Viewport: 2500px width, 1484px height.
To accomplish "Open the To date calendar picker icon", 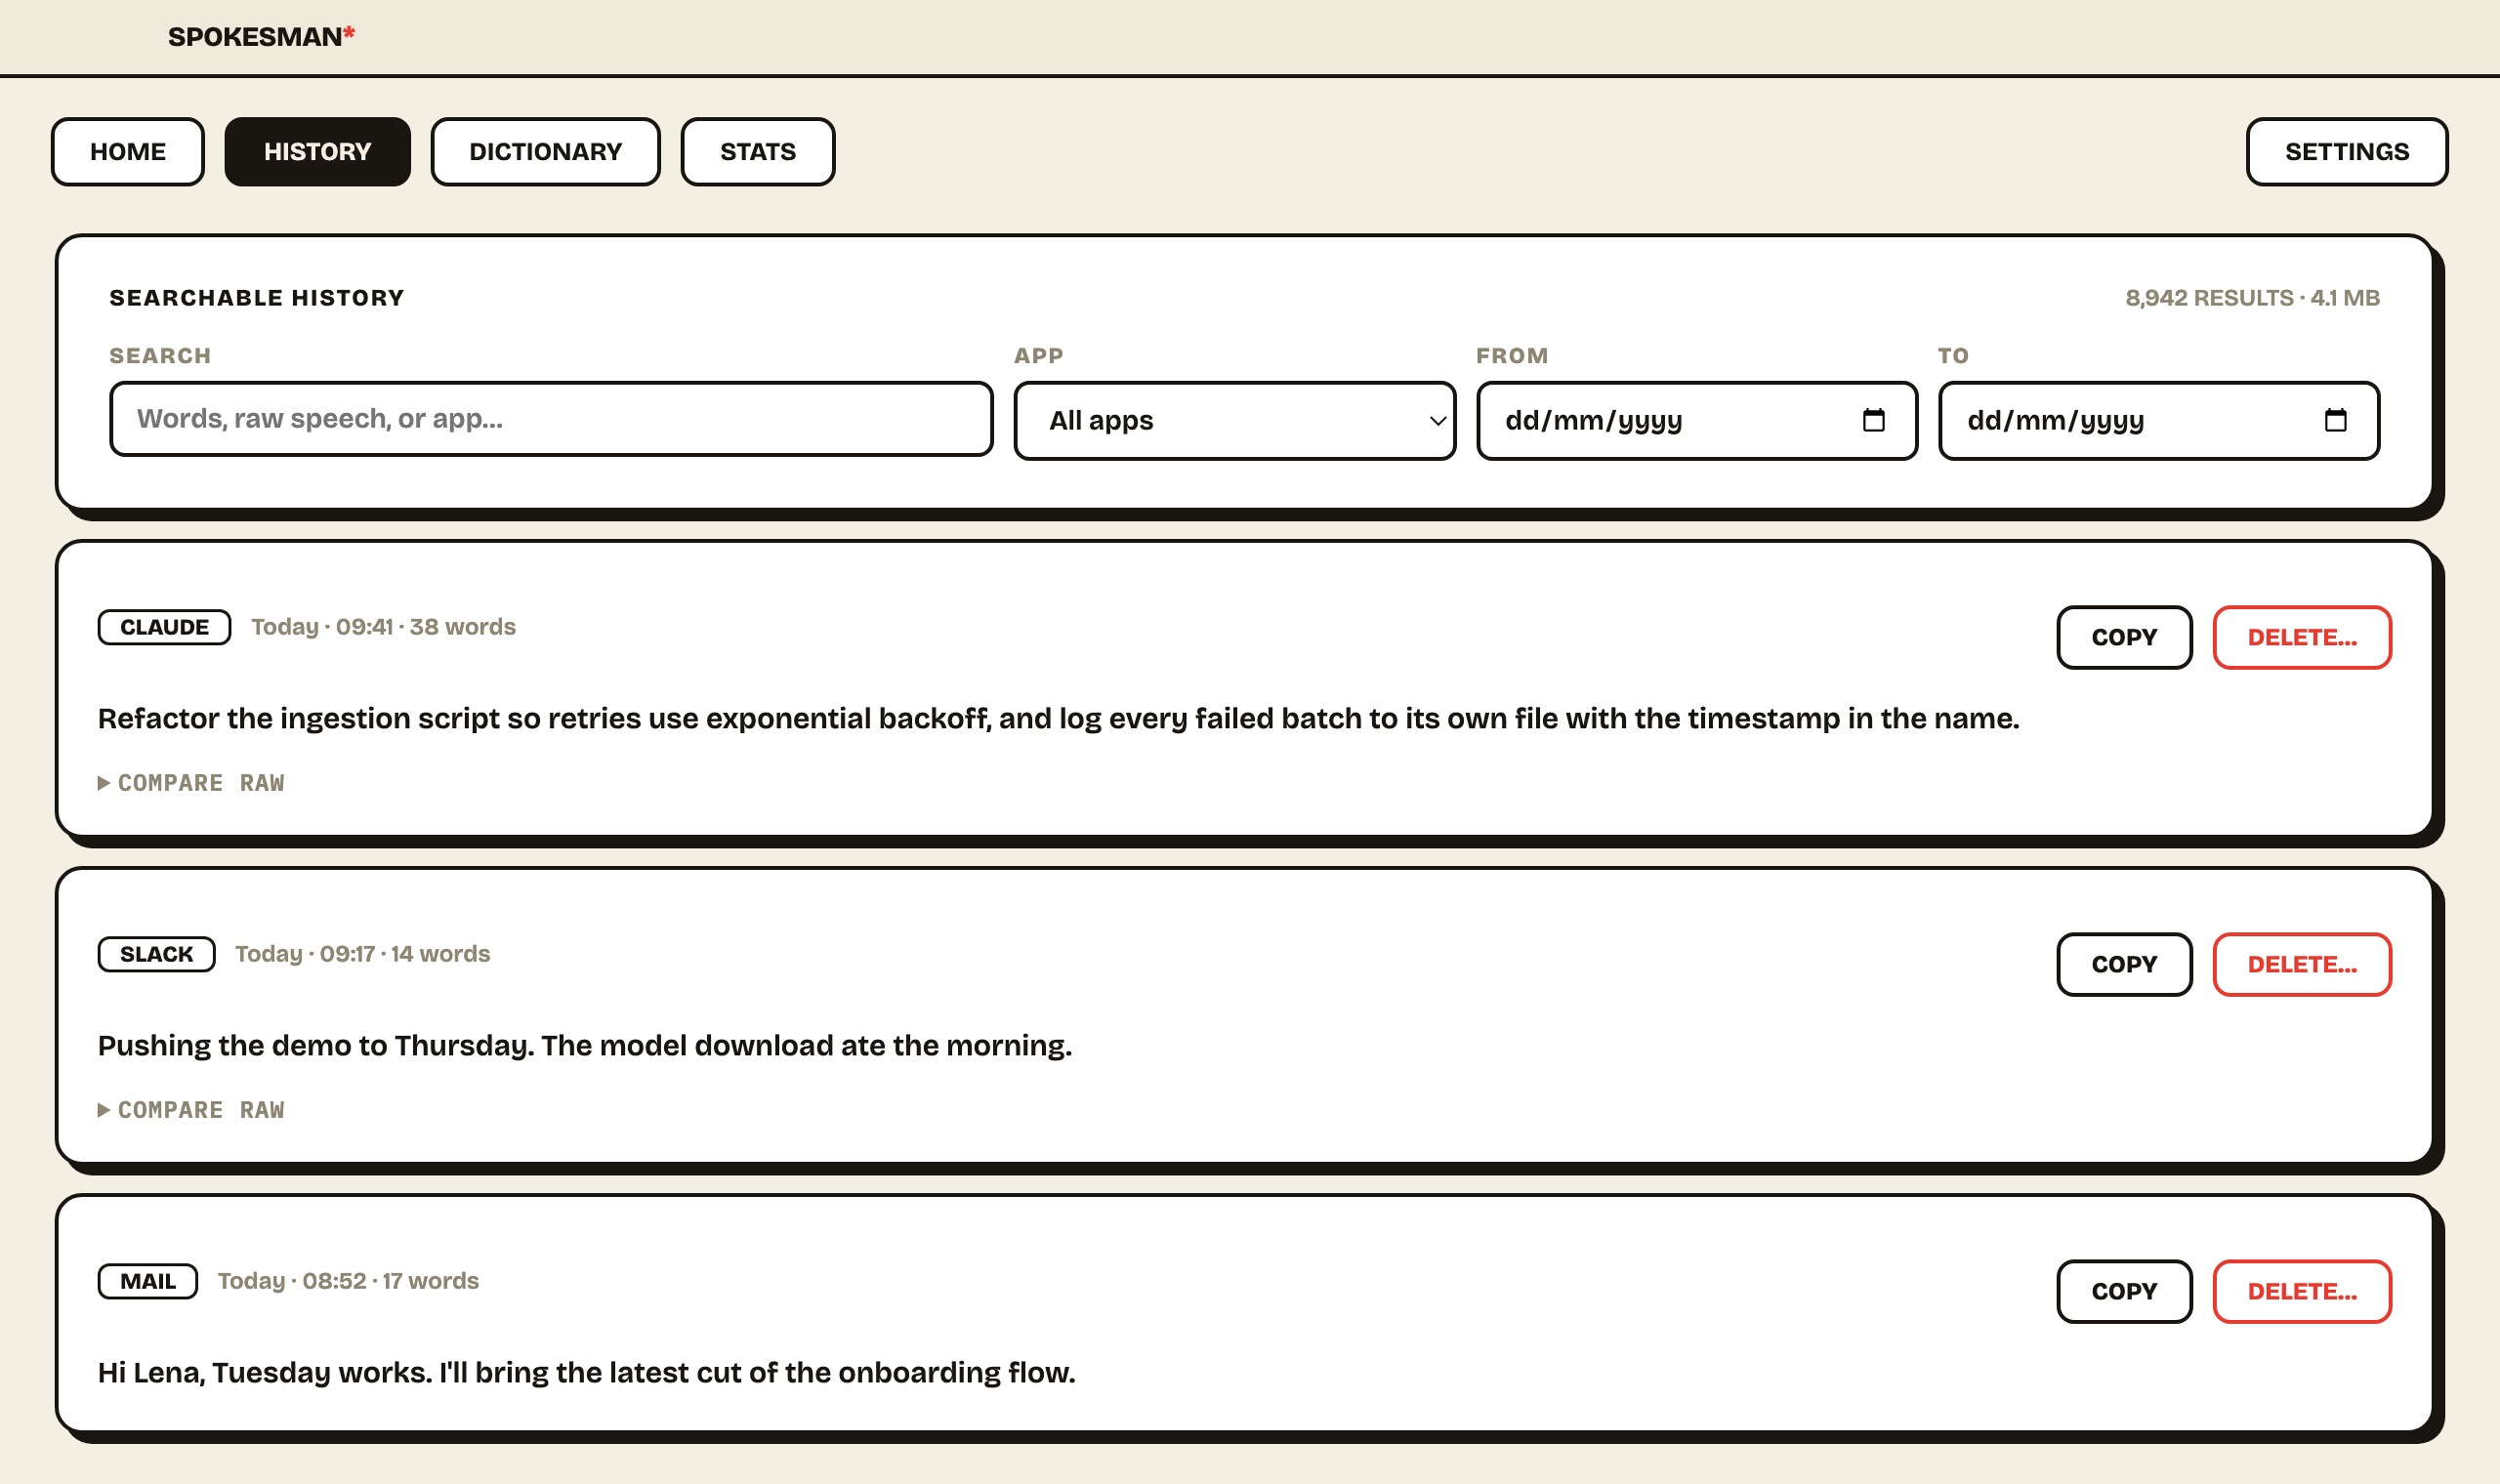I will [2335, 420].
